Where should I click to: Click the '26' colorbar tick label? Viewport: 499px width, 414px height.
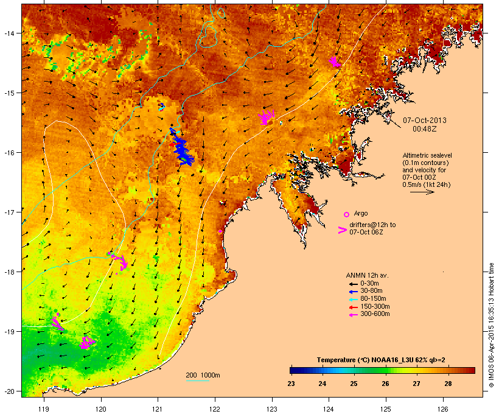(385, 384)
